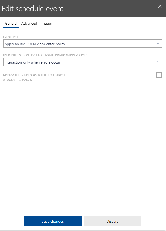The image size is (166, 231).
Task: Select the General tab
Action: point(11,23)
